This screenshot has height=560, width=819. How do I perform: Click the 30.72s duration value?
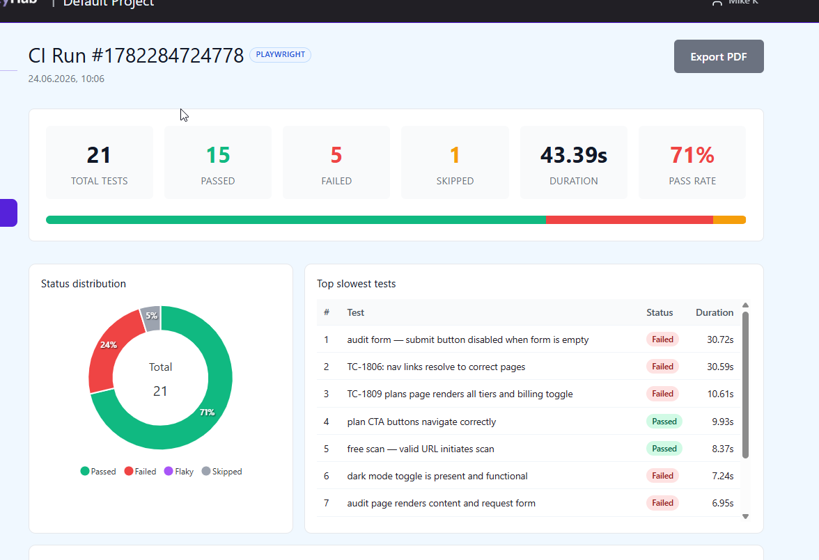click(x=720, y=339)
